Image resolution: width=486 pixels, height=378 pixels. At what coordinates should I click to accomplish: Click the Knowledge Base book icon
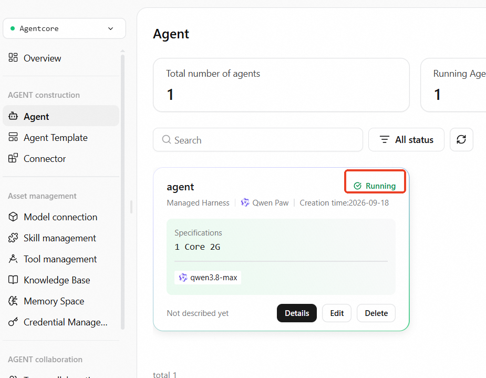[x=13, y=280]
